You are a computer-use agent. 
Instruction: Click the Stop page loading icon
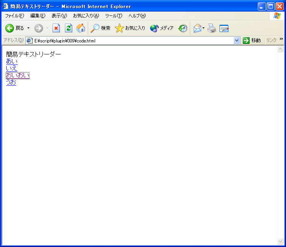[x=56, y=28]
